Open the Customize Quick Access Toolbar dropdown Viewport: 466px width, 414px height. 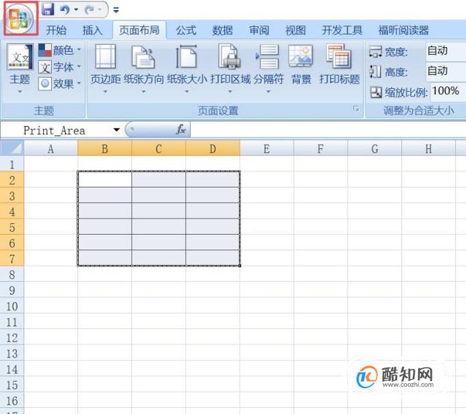click(116, 10)
